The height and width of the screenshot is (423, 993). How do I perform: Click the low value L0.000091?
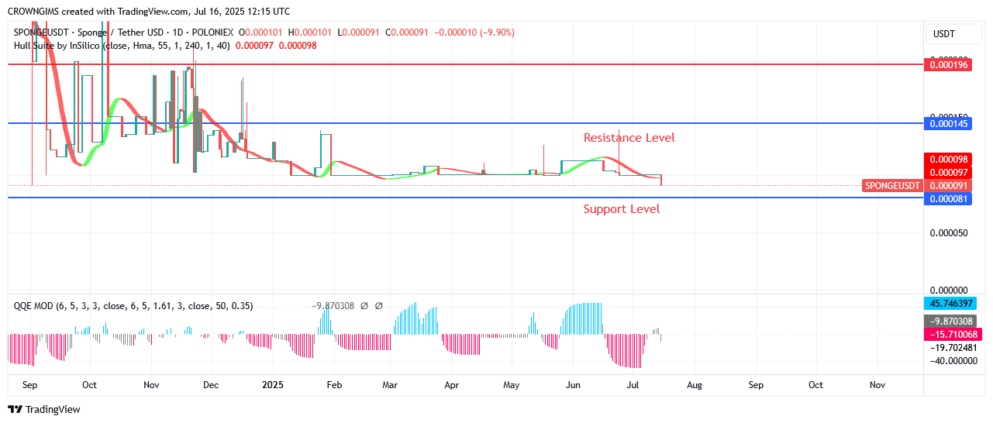coord(358,33)
